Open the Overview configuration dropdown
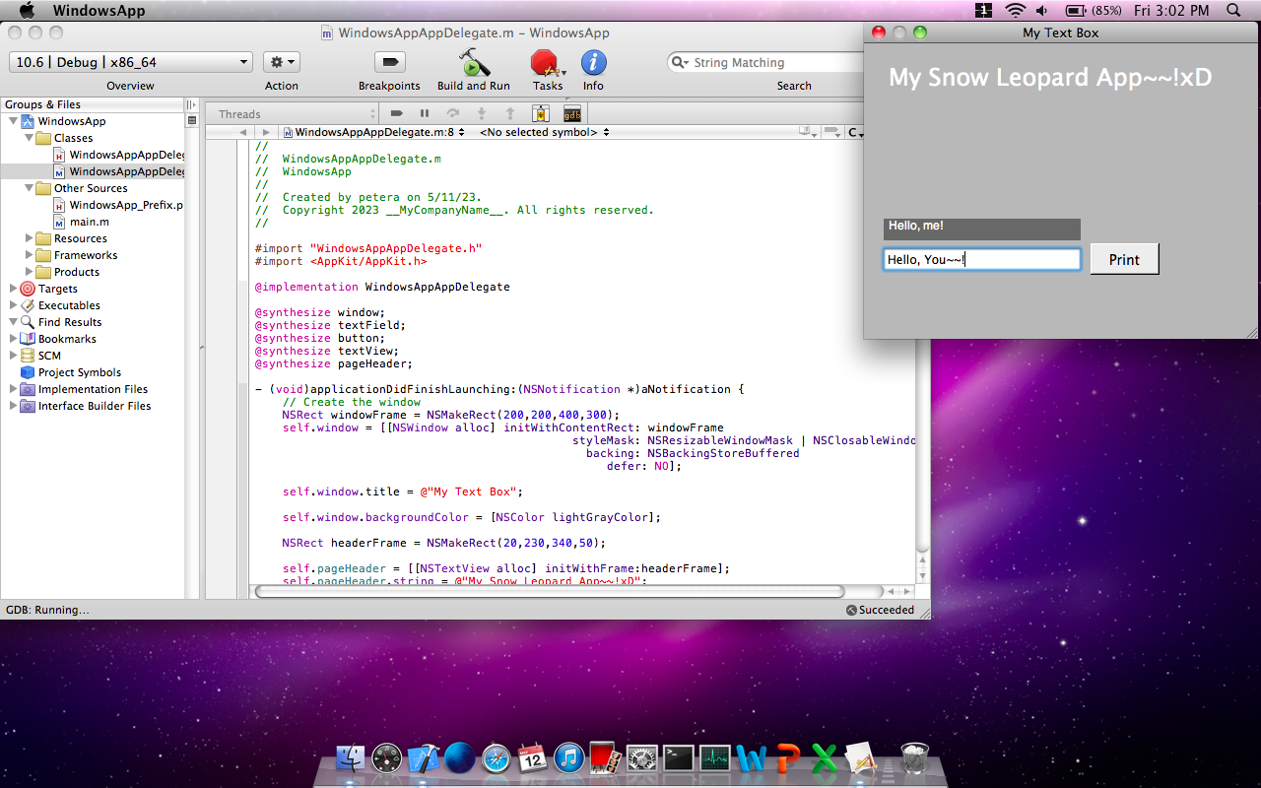 (131, 62)
